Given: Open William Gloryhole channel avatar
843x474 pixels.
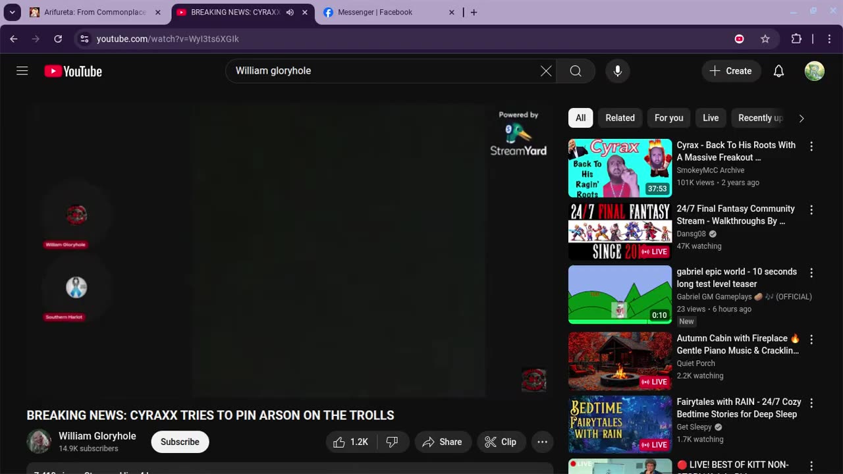Looking at the screenshot, I should [x=39, y=442].
